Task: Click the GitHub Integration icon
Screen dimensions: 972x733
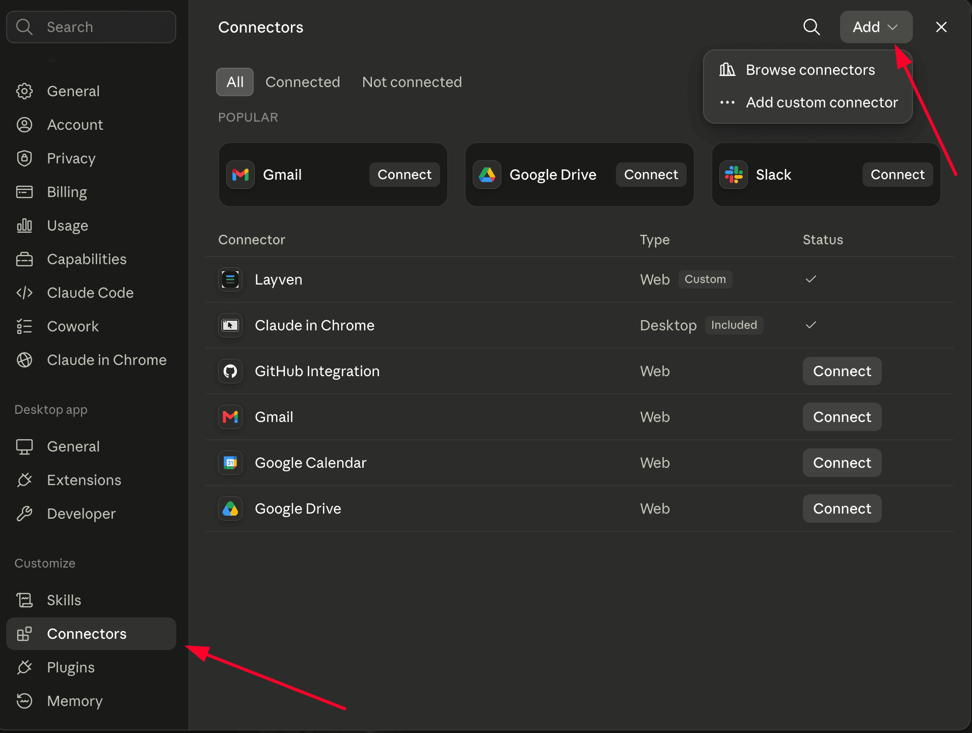Action: pyautogui.click(x=230, y=371)
